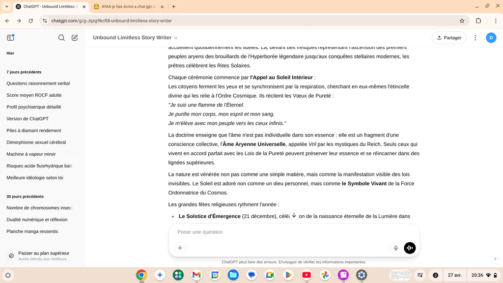Start voice mode with waveform button
This screenshot has height=283, width=503.
[410, 248]
